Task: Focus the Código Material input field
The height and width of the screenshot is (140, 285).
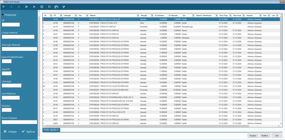Action: [18, 37]
